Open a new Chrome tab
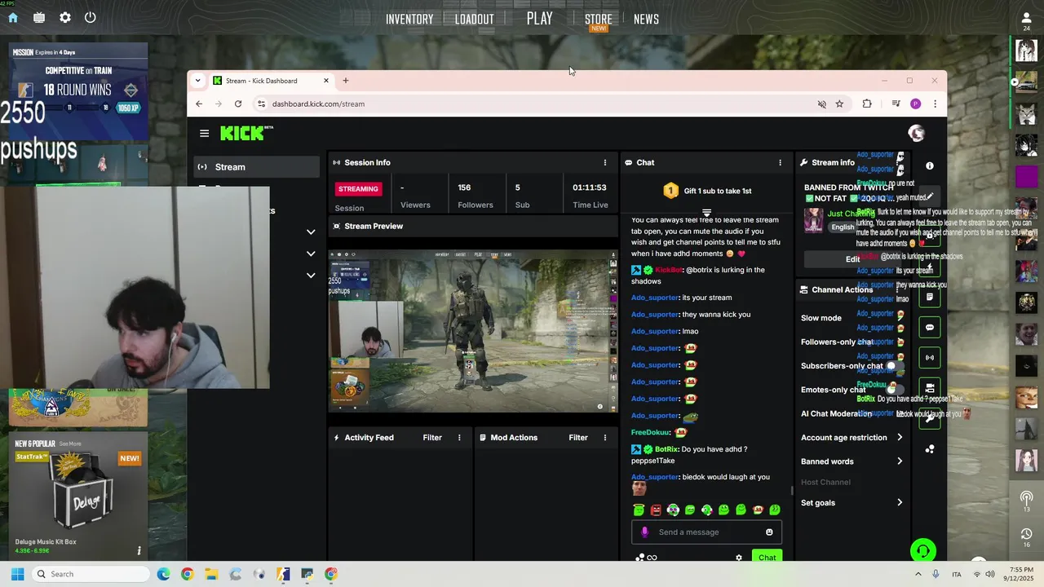 tap(346, 81)
